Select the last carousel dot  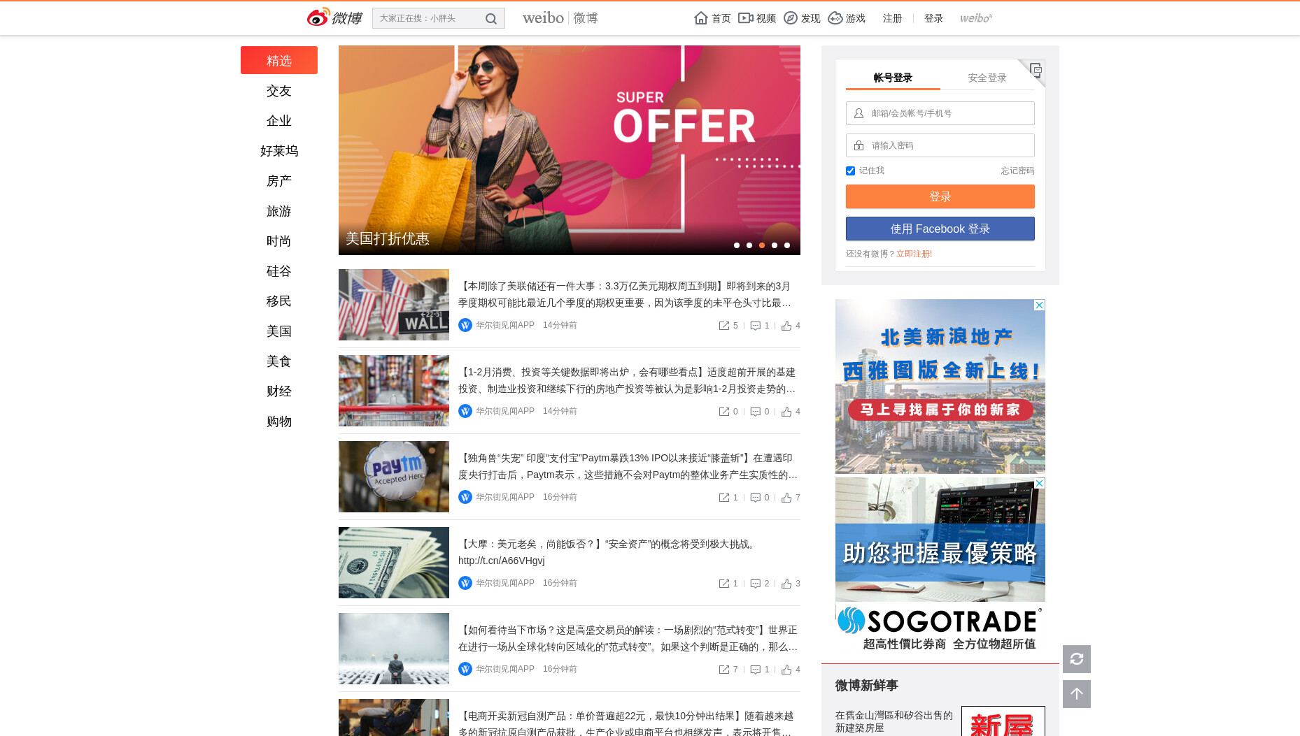click(x=787, y=245)
